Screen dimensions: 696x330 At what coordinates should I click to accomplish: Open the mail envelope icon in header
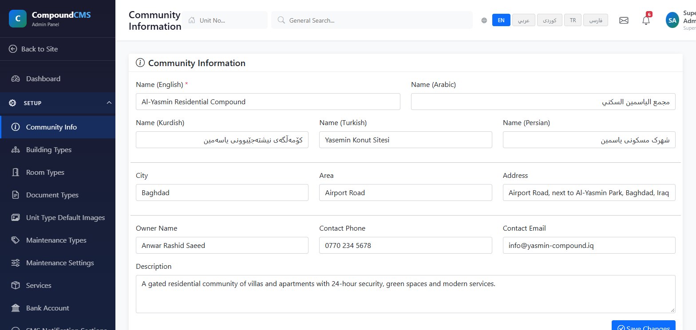click(624, 20)
